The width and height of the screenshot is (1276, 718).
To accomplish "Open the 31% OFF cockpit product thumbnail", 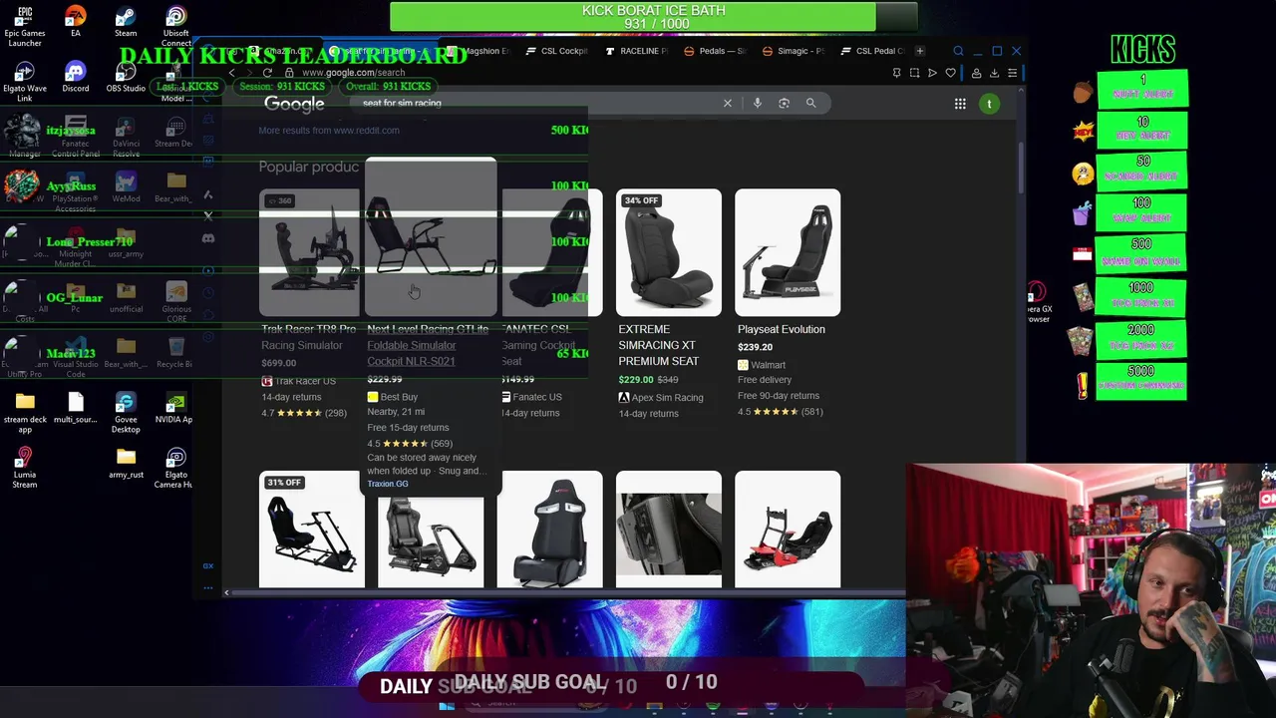I will [312, 530].
